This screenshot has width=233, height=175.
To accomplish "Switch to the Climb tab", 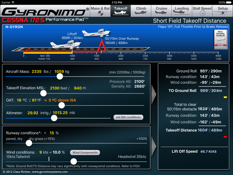I will pos(141,11).
